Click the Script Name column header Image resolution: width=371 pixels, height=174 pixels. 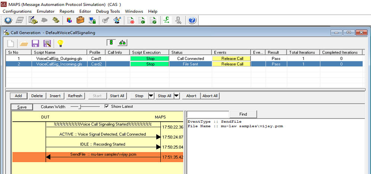click(x=59, y=52)
